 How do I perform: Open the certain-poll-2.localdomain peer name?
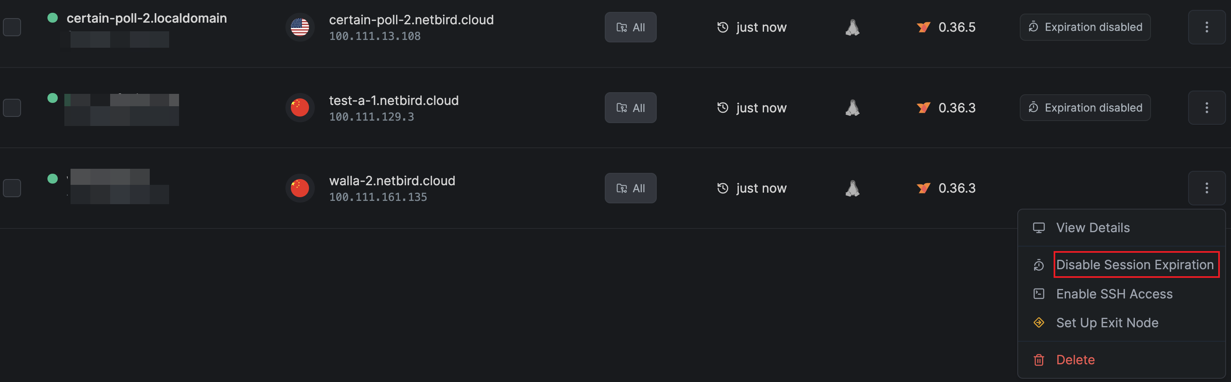[146, 18]
